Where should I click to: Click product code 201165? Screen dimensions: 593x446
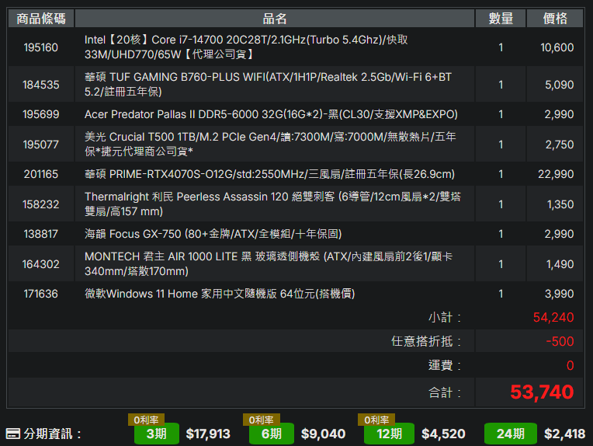(x=41, y=174)
